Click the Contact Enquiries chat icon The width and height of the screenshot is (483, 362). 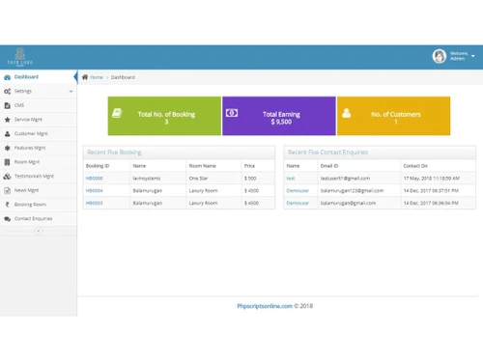(7, 219)
